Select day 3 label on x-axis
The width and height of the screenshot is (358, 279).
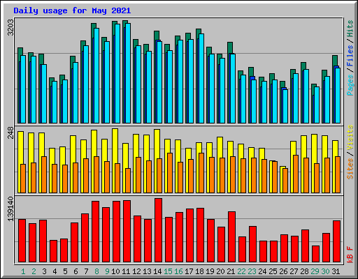click(x=44, y=271)
